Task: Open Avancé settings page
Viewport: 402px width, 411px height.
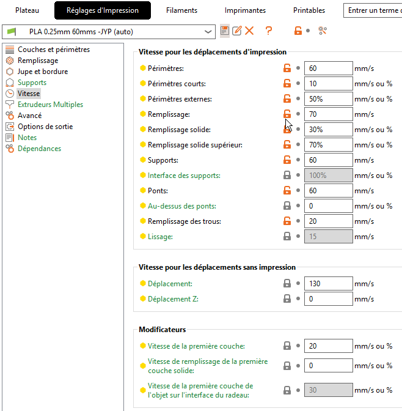Action: coord(29,116)
